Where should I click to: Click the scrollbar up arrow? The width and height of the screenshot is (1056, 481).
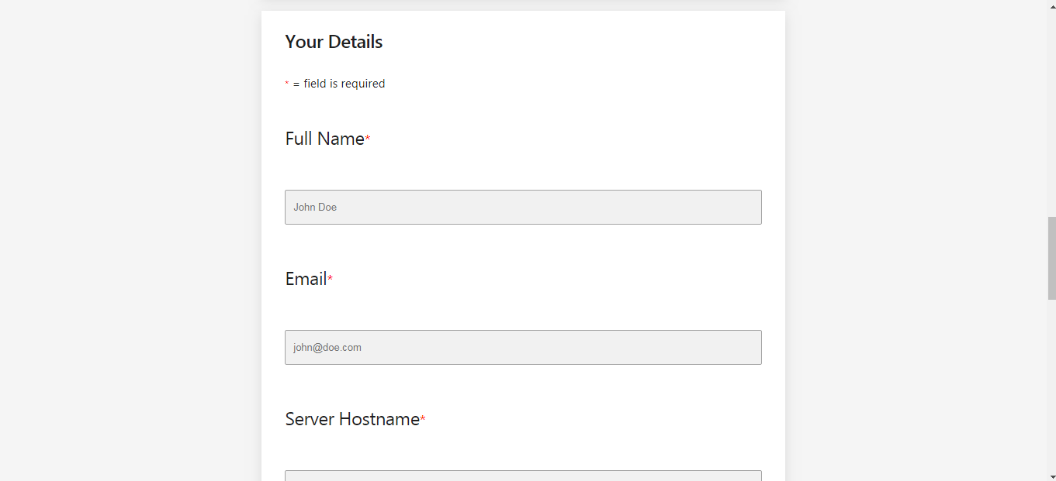click(1051, 5)
